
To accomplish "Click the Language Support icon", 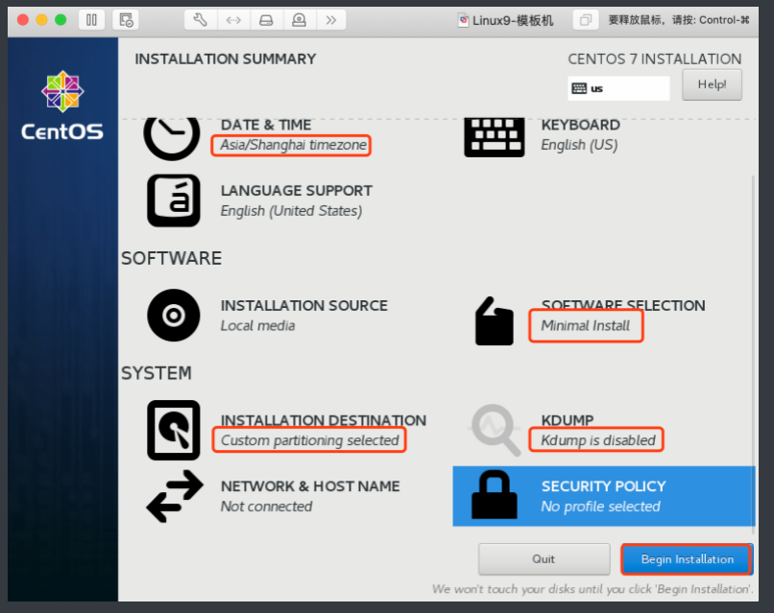I will click(173, 200).
